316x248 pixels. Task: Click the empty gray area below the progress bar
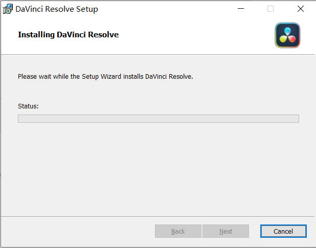tap(158, 169)
